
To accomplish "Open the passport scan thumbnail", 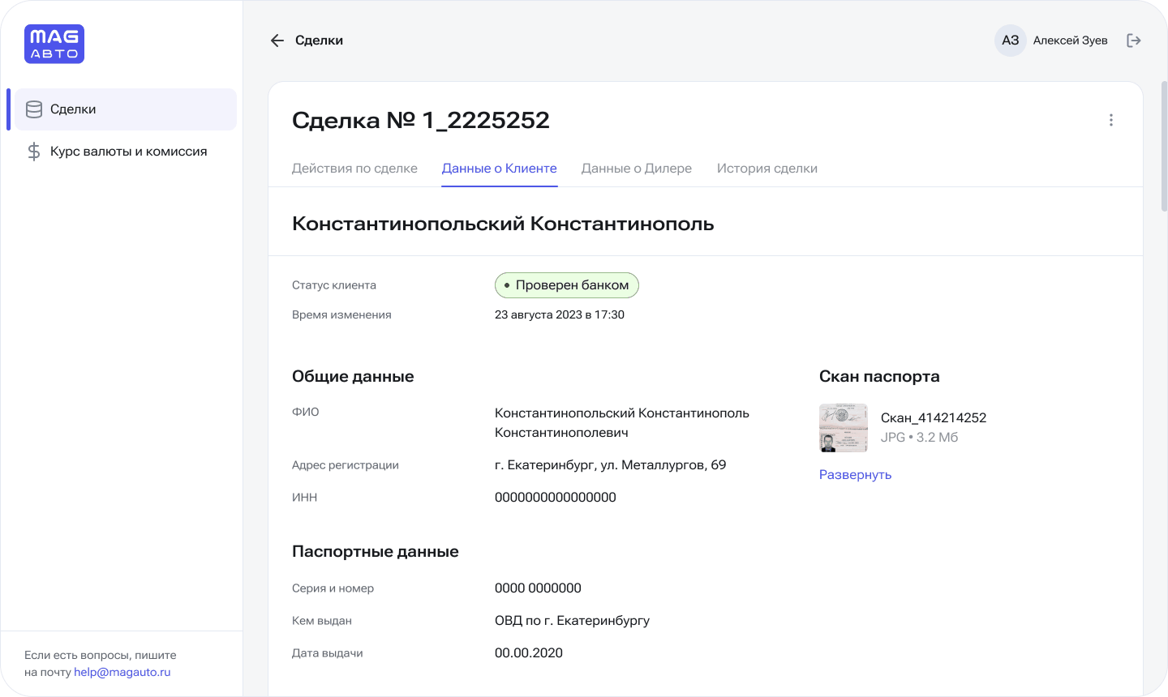I will tap(844, 428).
